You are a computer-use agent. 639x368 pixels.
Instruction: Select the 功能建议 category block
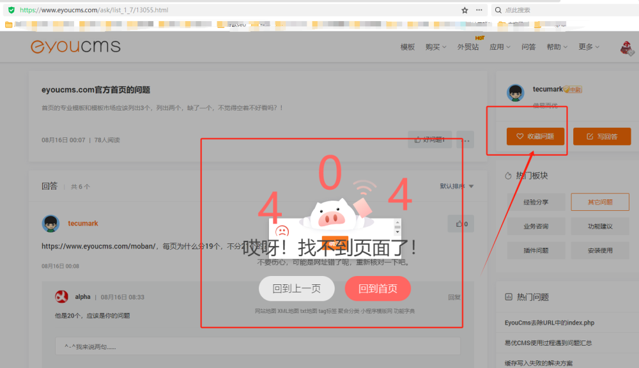coord(600,226)
